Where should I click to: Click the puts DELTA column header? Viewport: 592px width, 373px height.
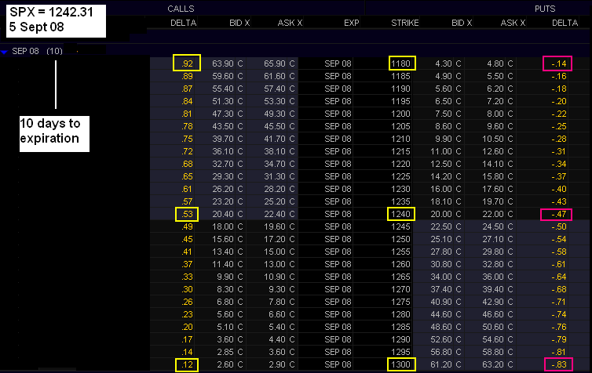(565, 23)
